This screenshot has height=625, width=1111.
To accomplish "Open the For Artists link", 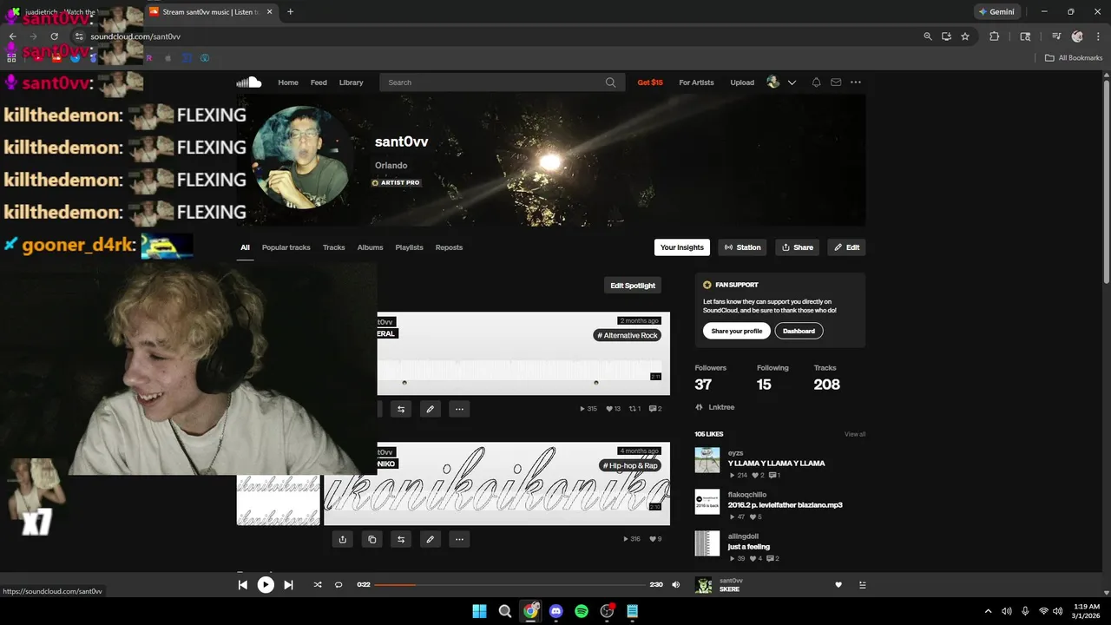I will (696, 82).
